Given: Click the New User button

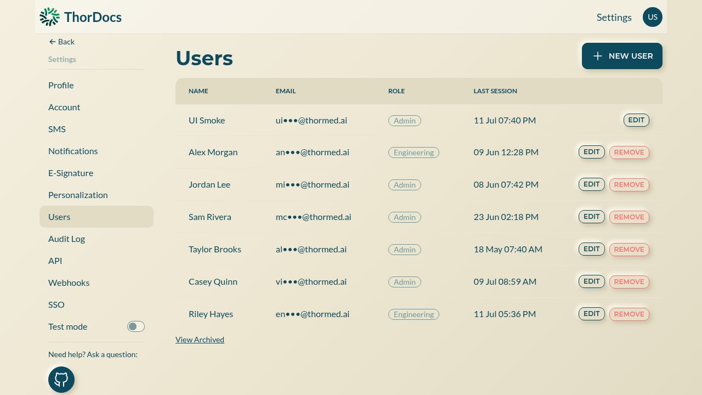Looking at the screenshot, I should [622, 56].
